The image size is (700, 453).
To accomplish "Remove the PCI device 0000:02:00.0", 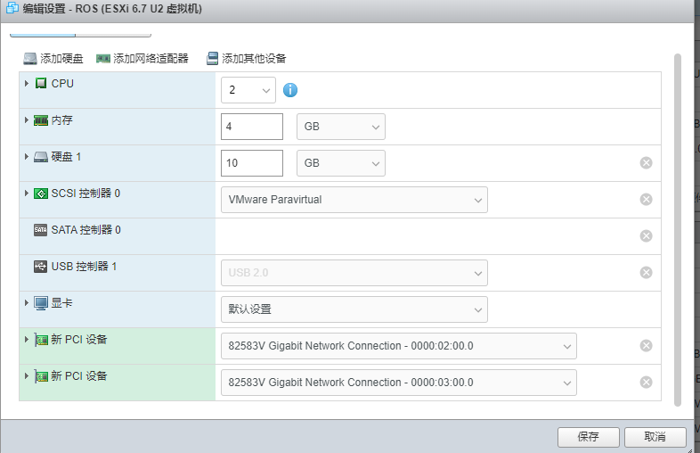I will click(x=646, y=346).
